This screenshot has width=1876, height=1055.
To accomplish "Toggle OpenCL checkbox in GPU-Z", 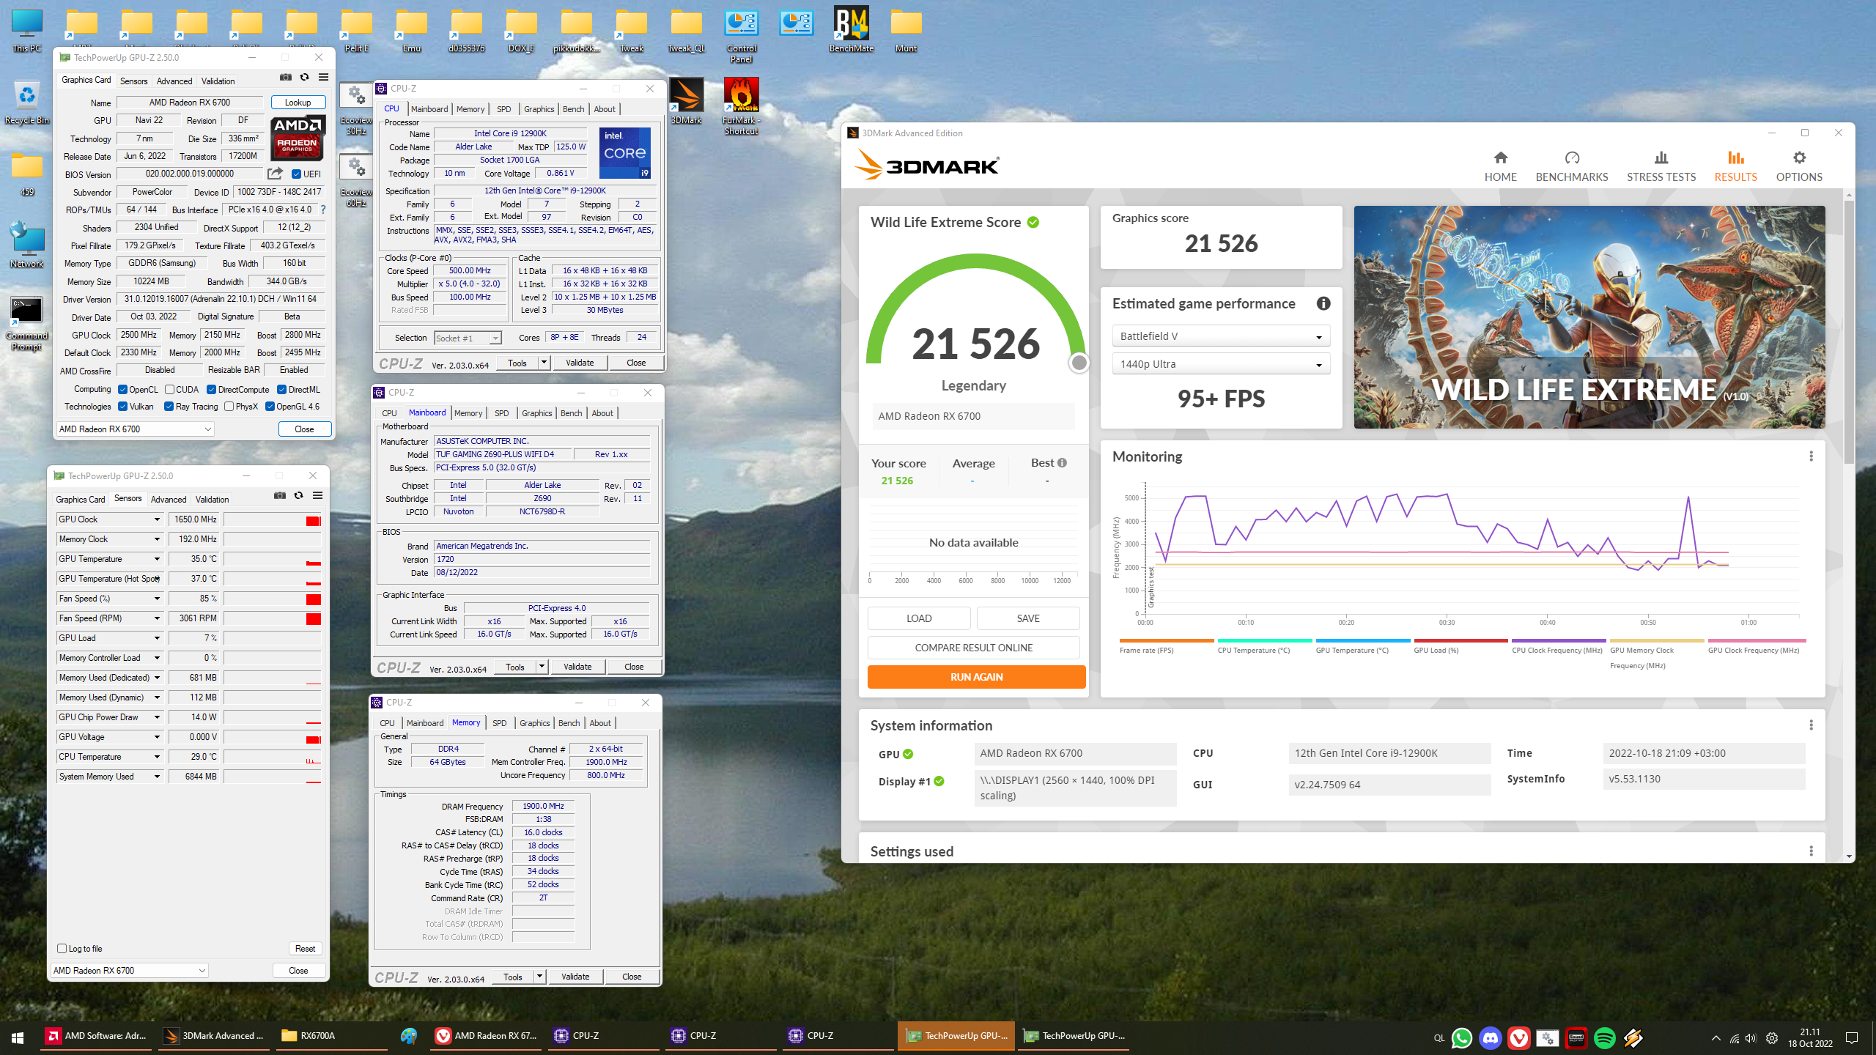I will pyautogui.click(x=122, y=390).
